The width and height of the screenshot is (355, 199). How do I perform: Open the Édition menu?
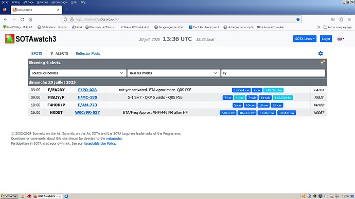tap(16, 2)
